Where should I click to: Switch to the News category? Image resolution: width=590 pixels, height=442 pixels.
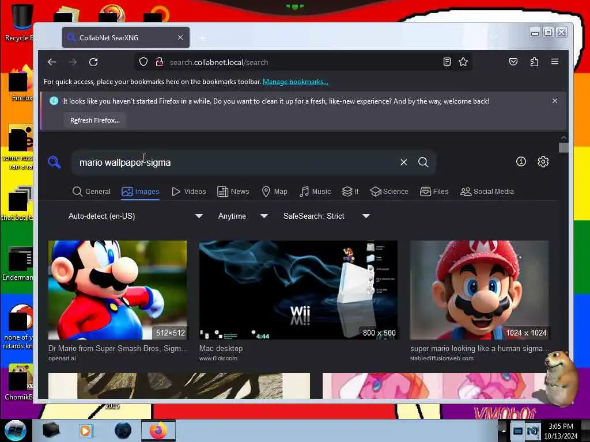(x=233, y=191)
